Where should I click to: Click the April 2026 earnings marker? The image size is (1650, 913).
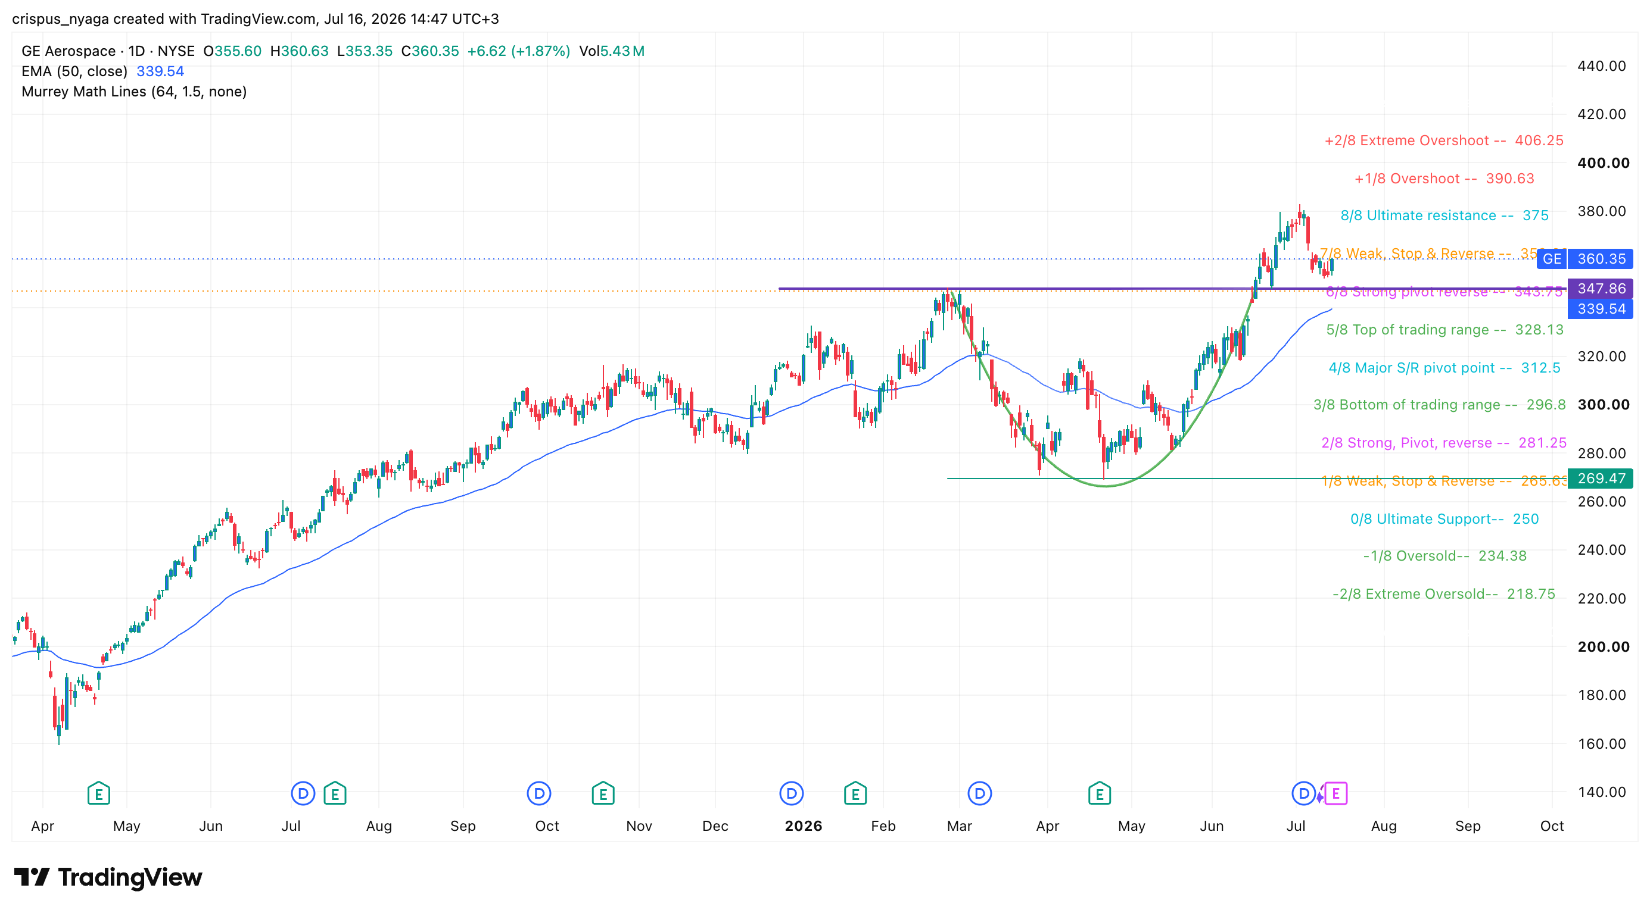tap(1099, 793)
